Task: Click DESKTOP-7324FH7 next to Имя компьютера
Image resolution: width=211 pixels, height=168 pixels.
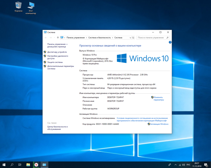Action: click(116, 97)
